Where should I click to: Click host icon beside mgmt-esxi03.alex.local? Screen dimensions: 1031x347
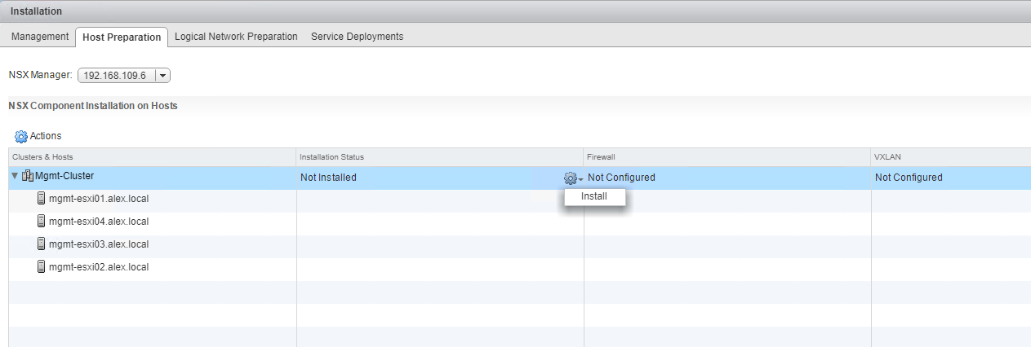(x=42, y=244)
